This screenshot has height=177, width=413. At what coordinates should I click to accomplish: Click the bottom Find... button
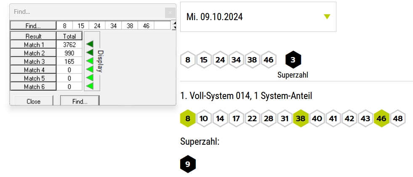(80, 101)
